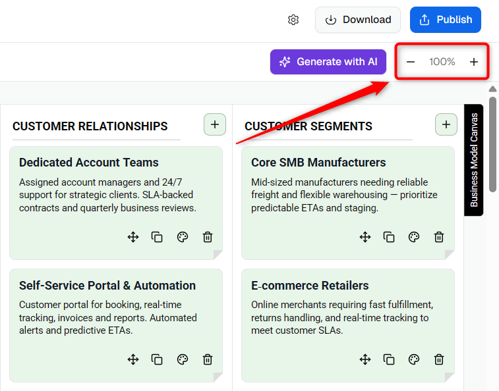Open the Business Model Canvas side tab
This screenshot has height=391, width=499.
(473, 160)
